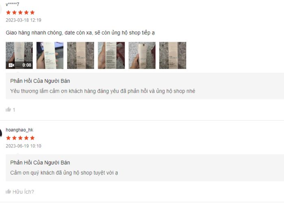Screen dimensions: 284x203
Task: Click the Hữu Ích thumbs-up icon
Action: tap(9, 191)
